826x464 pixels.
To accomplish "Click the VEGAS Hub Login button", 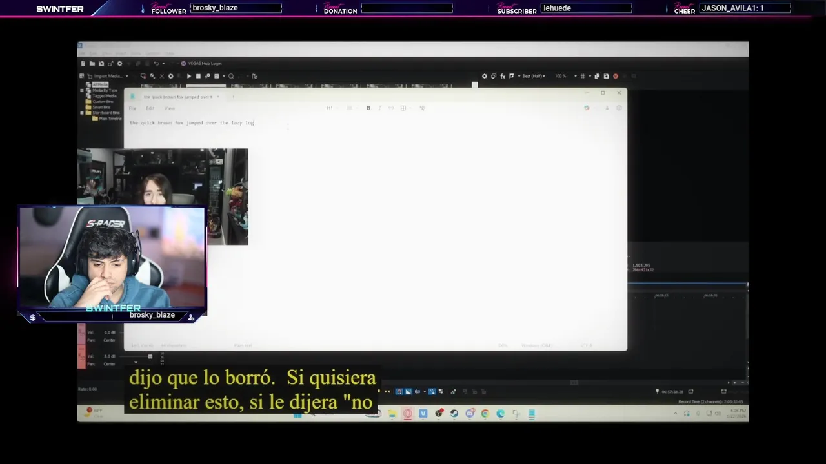I will pos(201,63).
